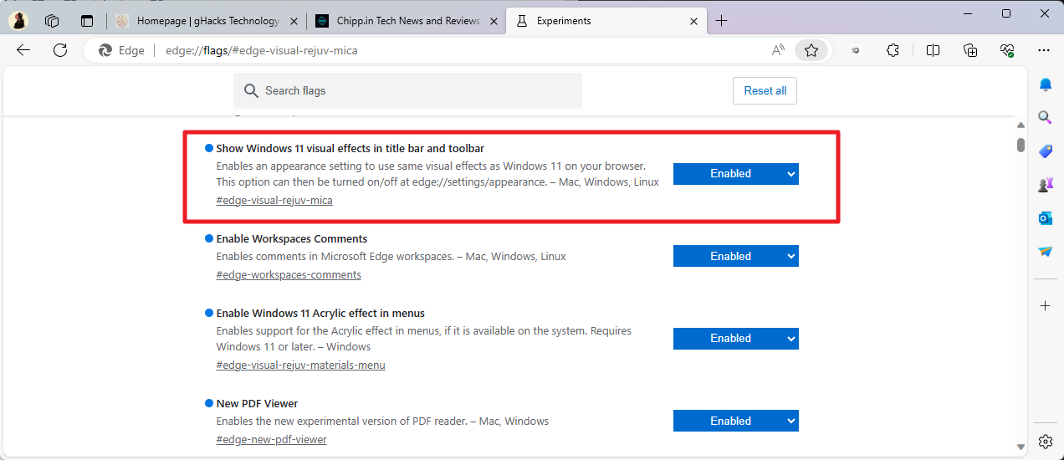Viewport: 1064px width, 460px height.
Task: Open Settings and more ellipsis menu
Action: click(1044, 50)
